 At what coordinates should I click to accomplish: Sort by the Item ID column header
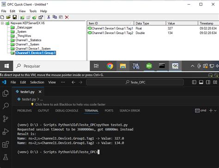click(110, 23)
